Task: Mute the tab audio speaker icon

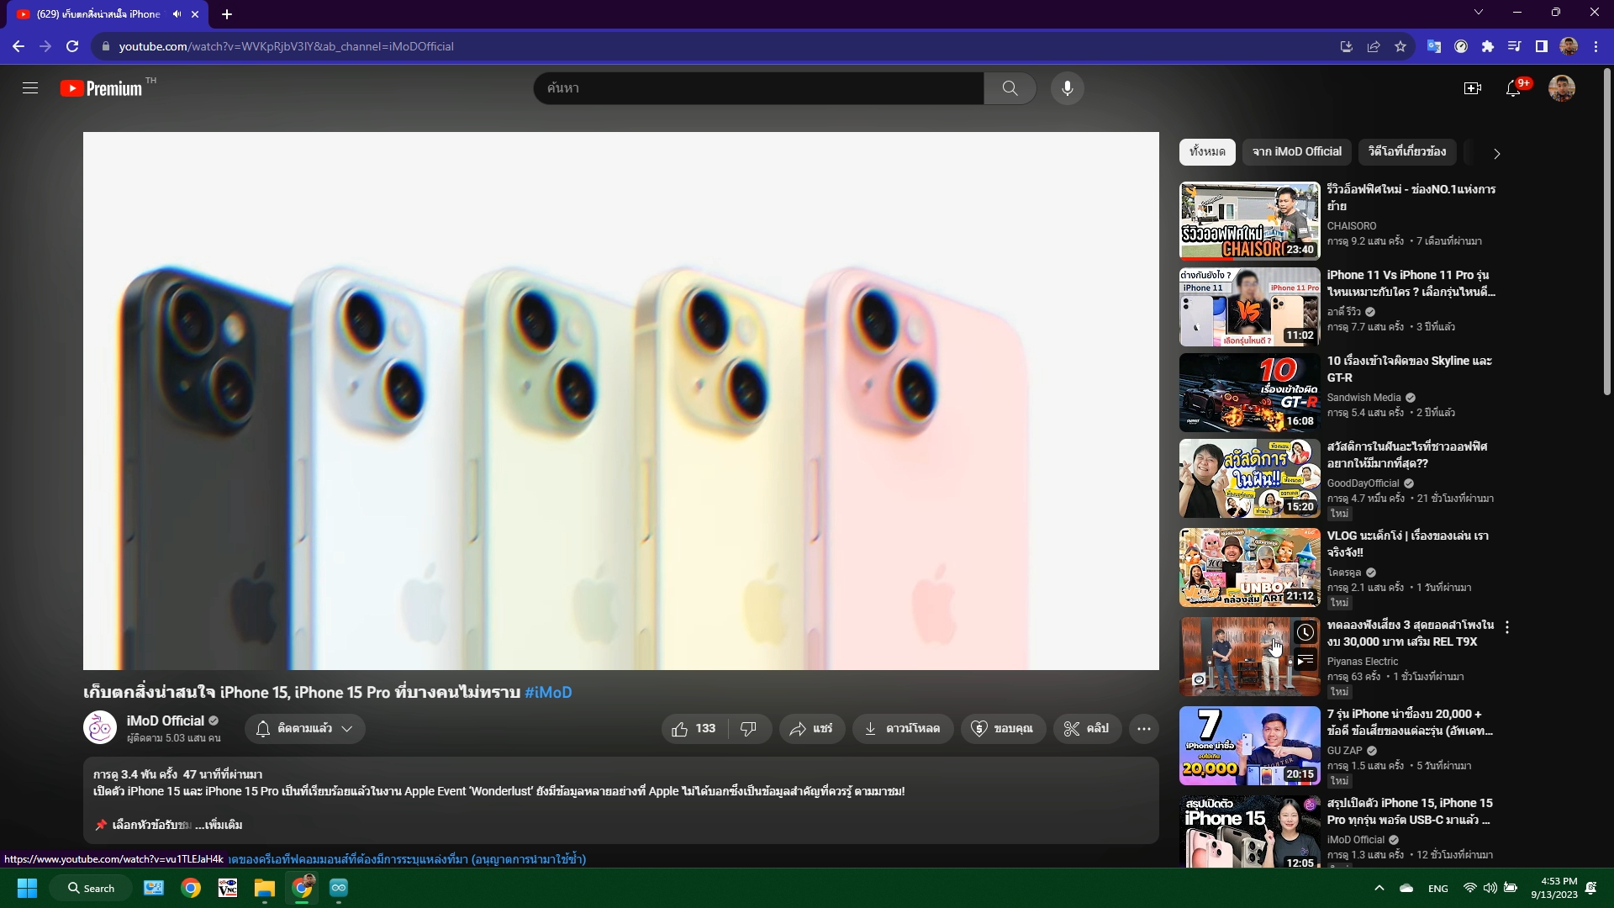Action: [x=177, y=14]
